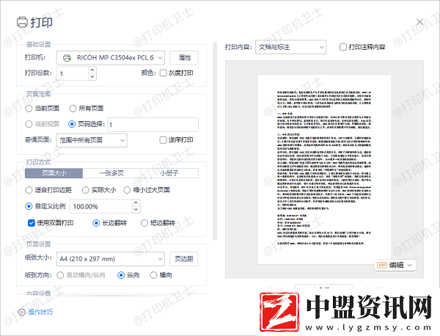Click the play icon beside 操作技巧
Viewport: 440px width, 336px height.
21,312
